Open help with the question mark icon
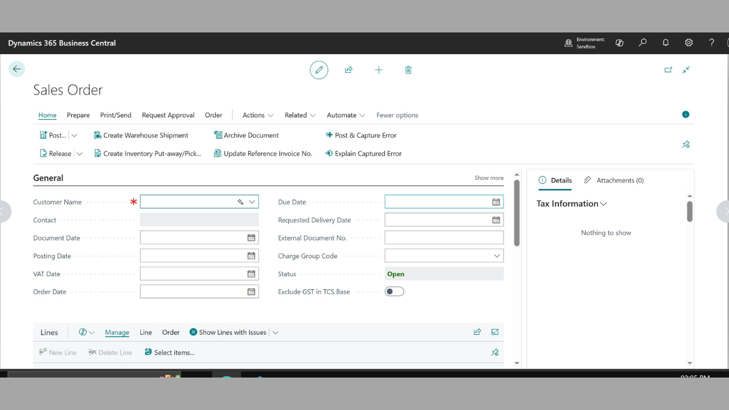The width and height of the screenshot is (729, 410). (x=711, y=43)
